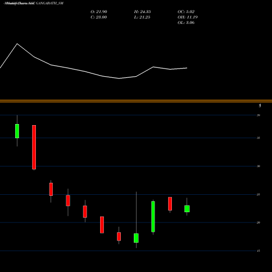Select the first green candle near 35
This screenshot has height=272, width=272.
17,131
